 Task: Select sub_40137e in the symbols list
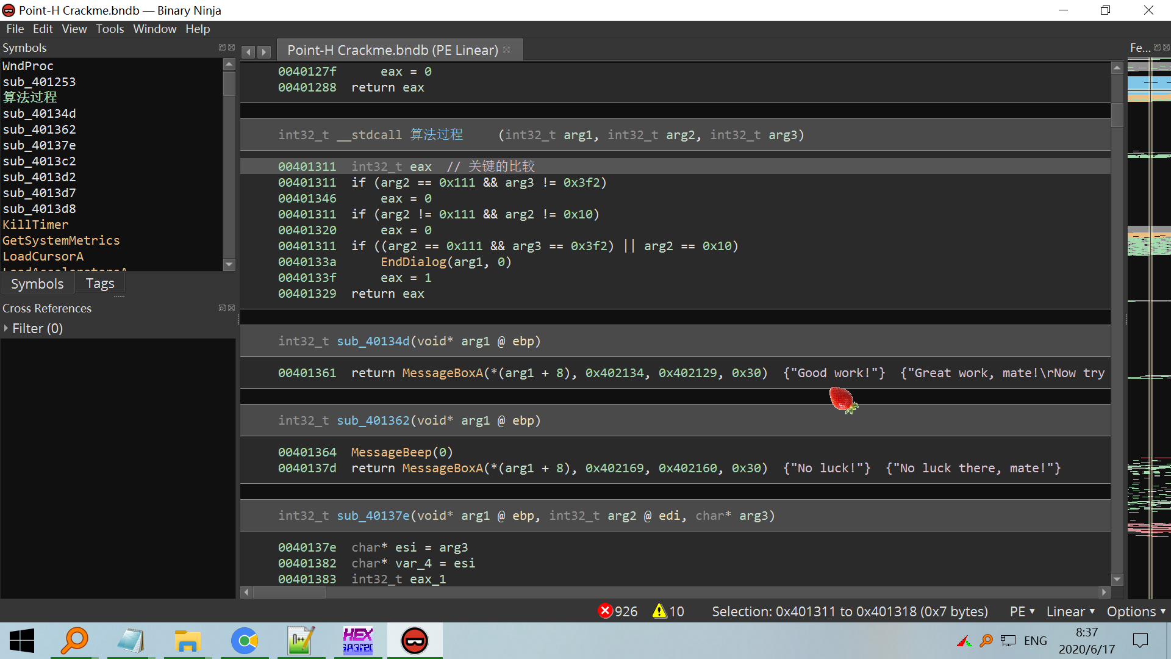[x=40, y=145]
